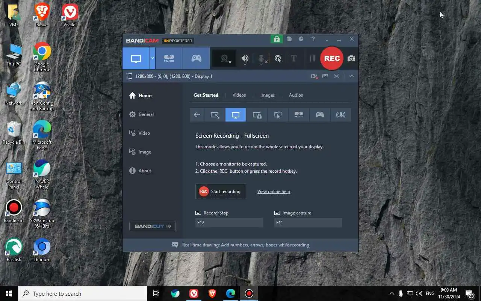Toggle the webcam overlay icon

click(225, 58)
